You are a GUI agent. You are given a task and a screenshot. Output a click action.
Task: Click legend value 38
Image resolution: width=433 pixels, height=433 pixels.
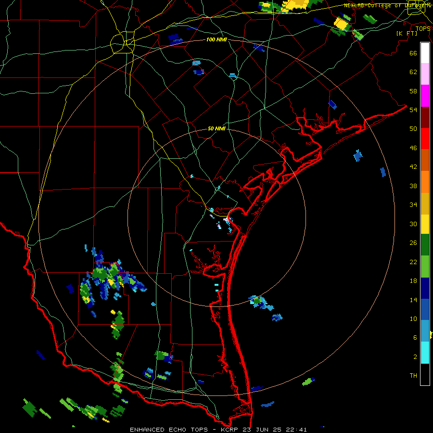(413, 186)
